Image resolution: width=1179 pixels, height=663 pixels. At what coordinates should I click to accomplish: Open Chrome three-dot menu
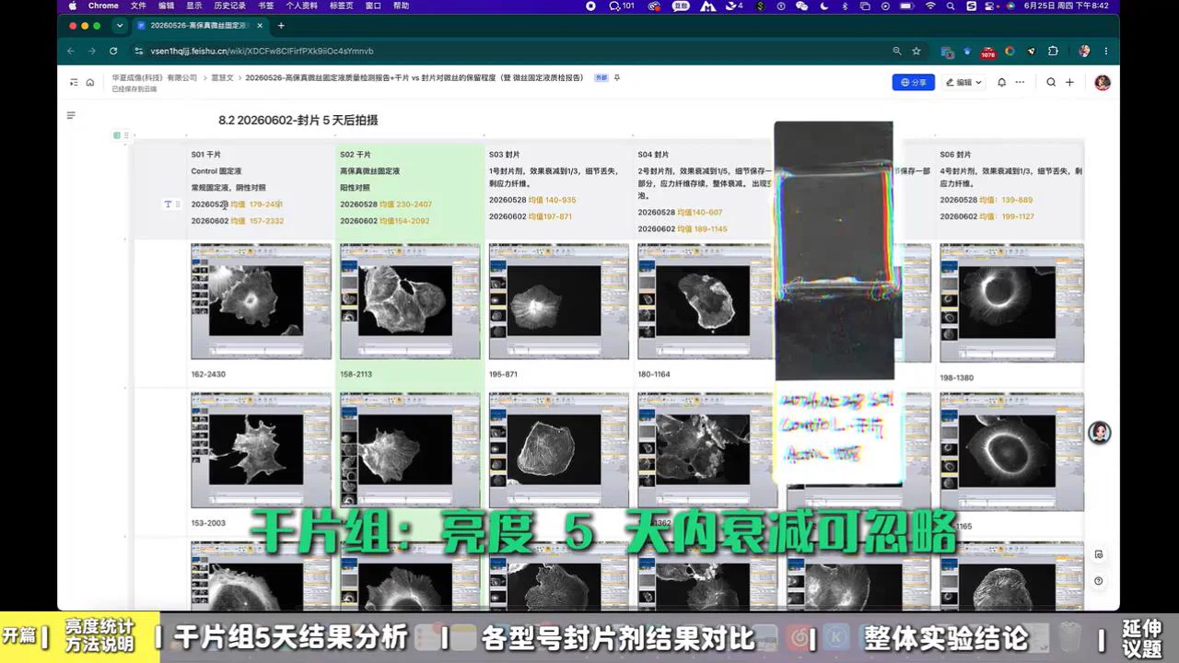1105,51
